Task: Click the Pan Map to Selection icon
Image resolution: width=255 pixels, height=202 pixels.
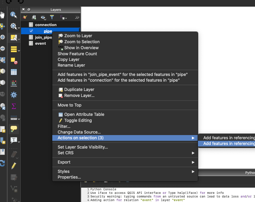Action: pos(2,26)
